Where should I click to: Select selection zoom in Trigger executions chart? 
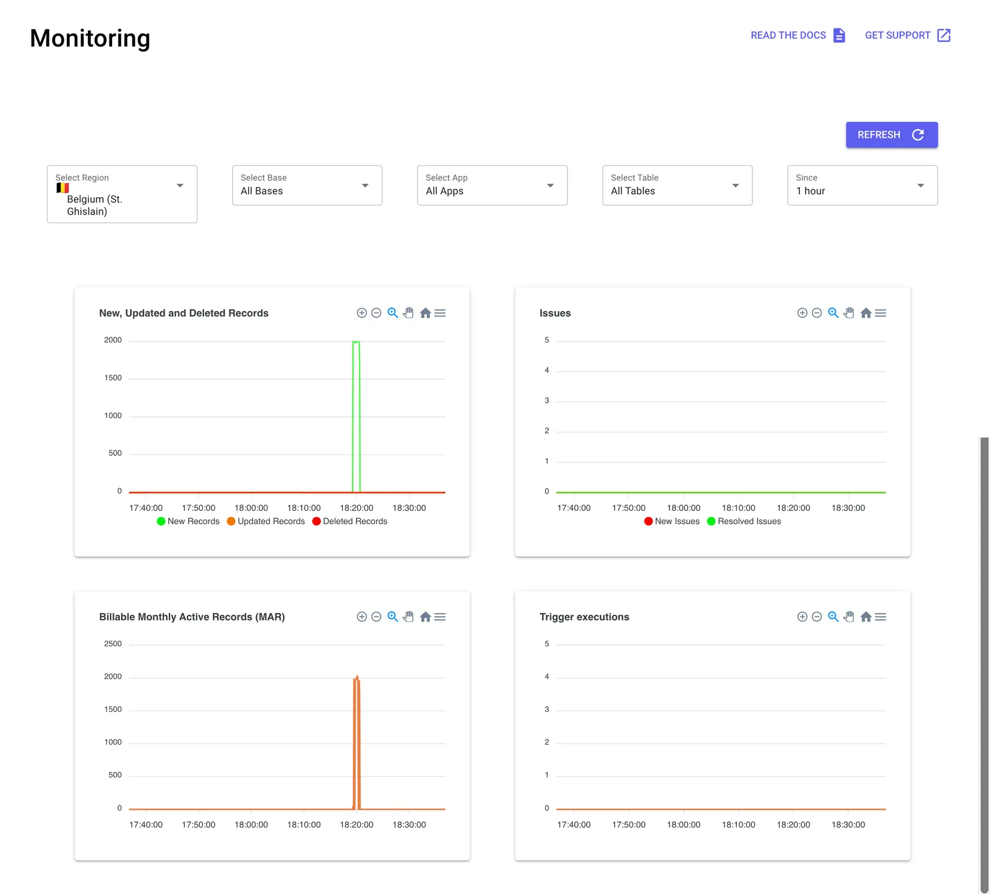(x=833, y=617)
